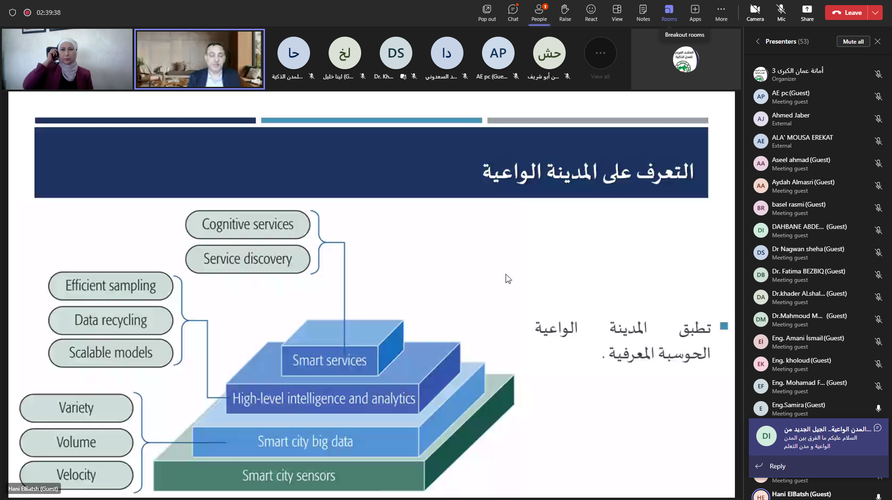This screenshot has height=500, width=892.
Task: Open meeting Notes
Action: coord(643,13)
